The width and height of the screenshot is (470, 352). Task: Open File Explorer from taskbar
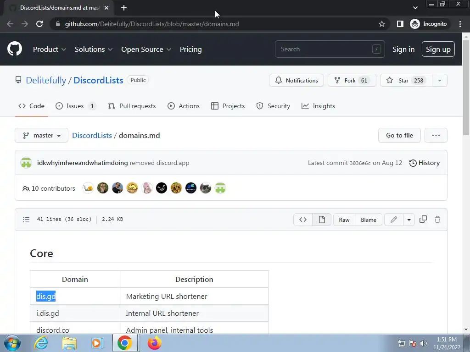click(x=69, y=343)
